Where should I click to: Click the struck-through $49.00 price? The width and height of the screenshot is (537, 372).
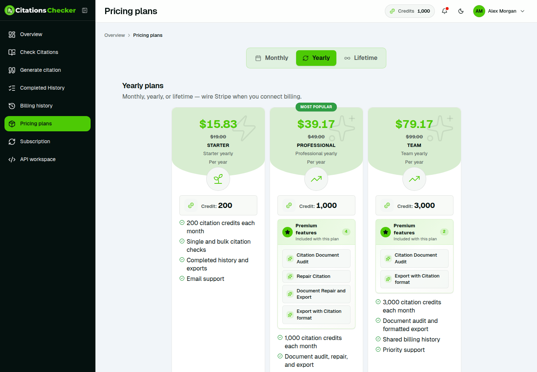click(316, 137)
